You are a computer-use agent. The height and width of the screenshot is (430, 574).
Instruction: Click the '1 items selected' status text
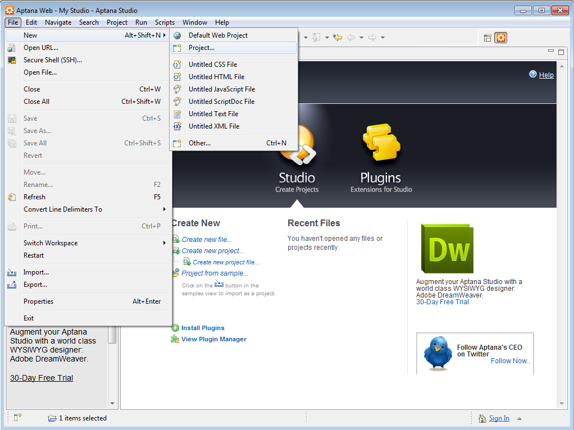point(83,418)
